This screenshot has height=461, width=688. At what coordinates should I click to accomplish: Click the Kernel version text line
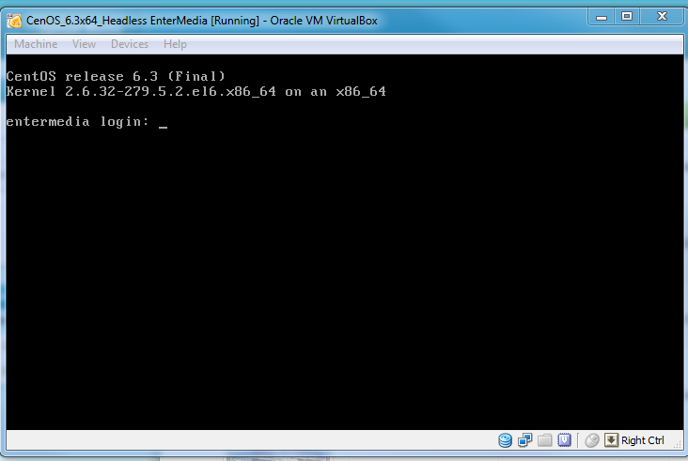[x=196, y=92]
